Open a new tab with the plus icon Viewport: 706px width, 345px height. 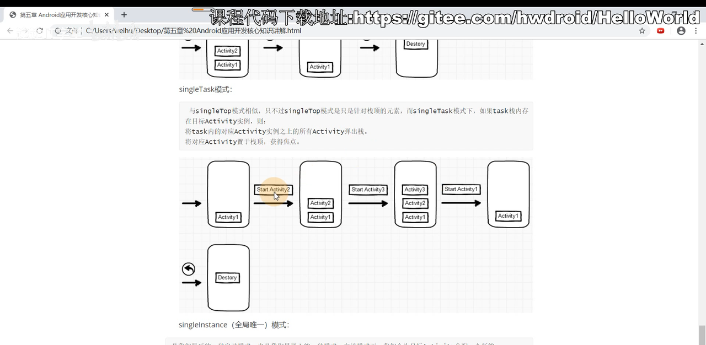(124, 15)
